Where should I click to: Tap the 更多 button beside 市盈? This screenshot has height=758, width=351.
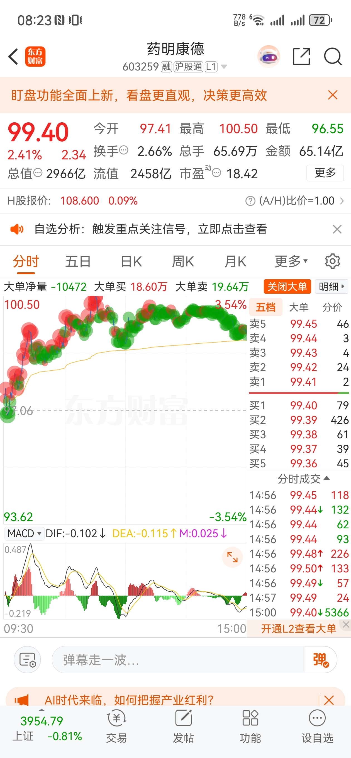(325, 173)
